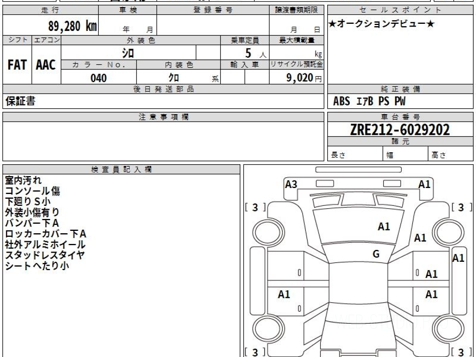Select the interior color value クロ
This screenshot has height=357, width=476.
click(174, 78)
